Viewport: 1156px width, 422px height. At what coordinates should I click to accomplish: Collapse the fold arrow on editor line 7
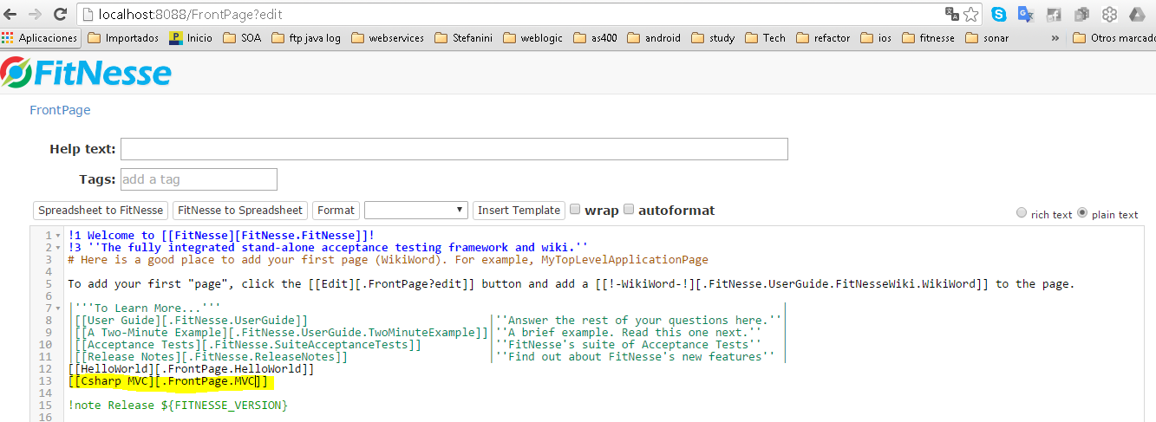click(x=58, y=308)
